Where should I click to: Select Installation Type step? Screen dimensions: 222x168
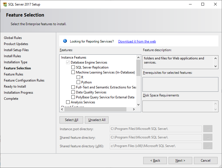tap(16, 62)
